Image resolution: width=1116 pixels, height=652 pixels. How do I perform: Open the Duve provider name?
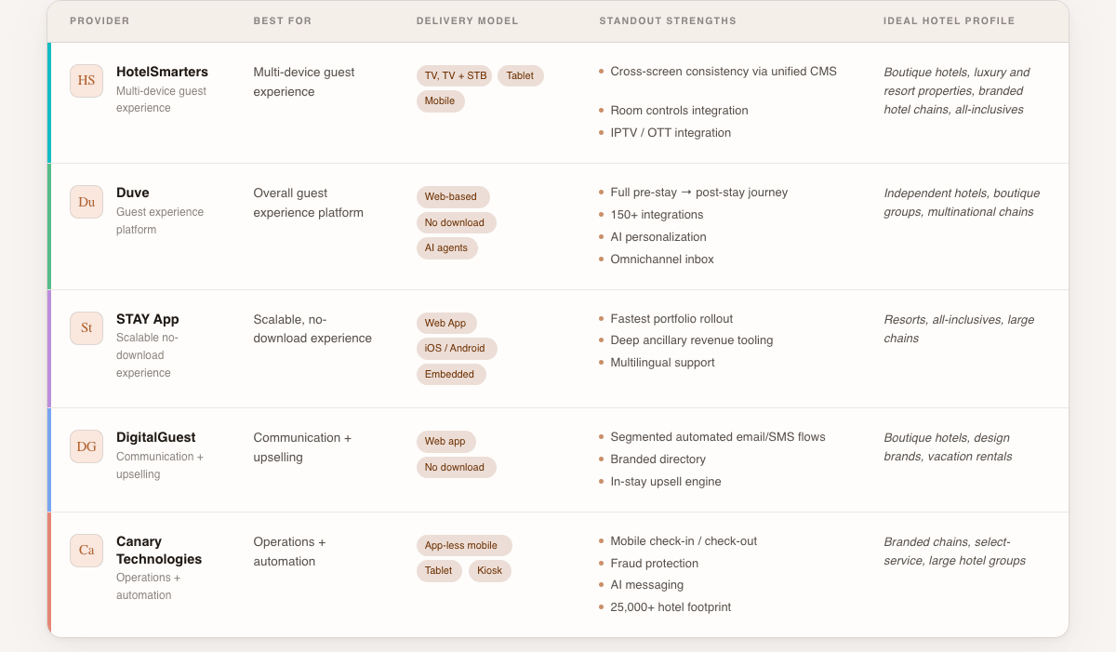(133, 193)
